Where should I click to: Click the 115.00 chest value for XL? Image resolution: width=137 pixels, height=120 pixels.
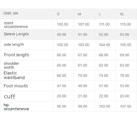click(125, 24)
